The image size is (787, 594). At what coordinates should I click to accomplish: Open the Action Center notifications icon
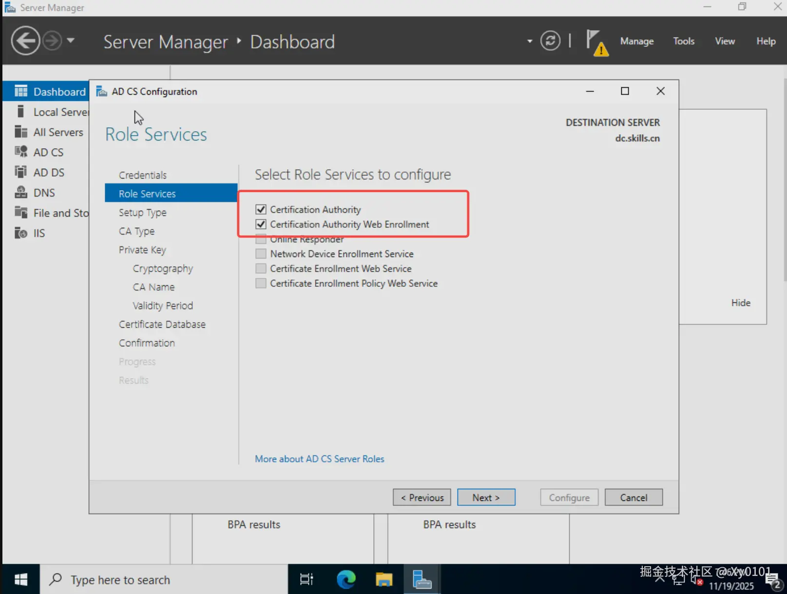pyautogui.click(x=773, y=580)
